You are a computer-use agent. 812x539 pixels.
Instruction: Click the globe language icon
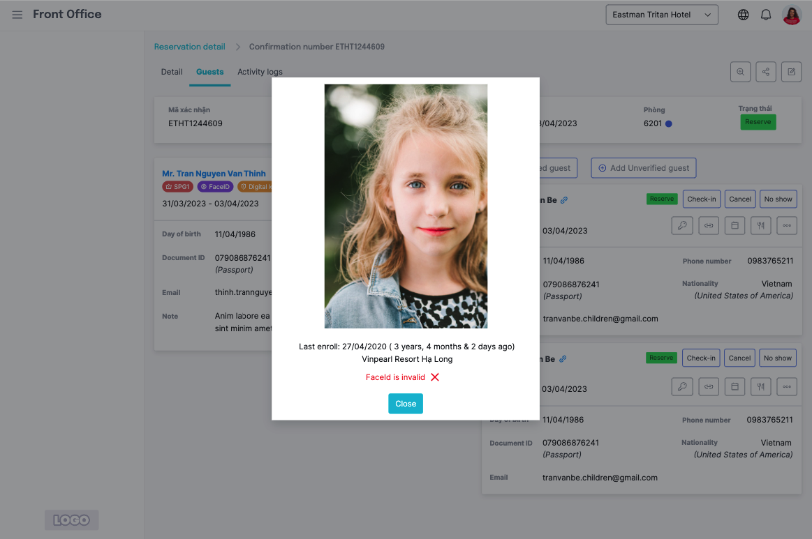[x=743, y=15]
